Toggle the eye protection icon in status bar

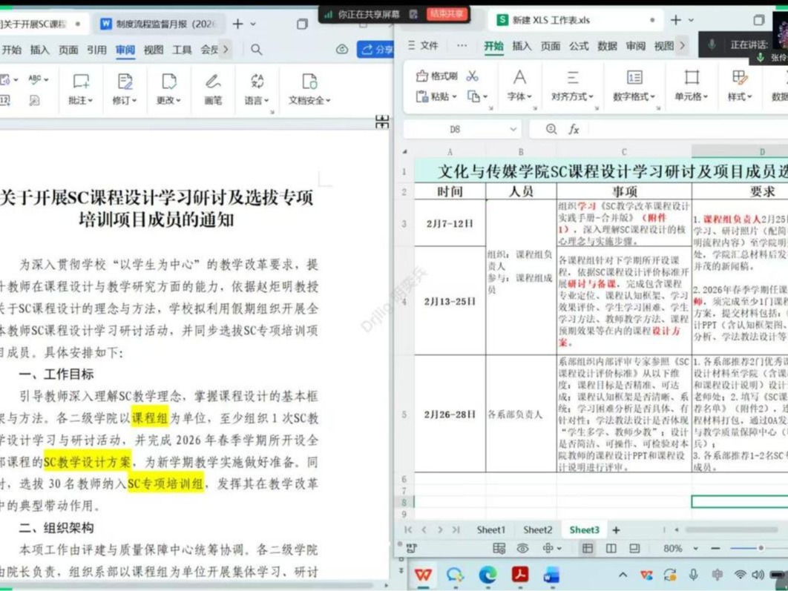(x=523, y=548)
